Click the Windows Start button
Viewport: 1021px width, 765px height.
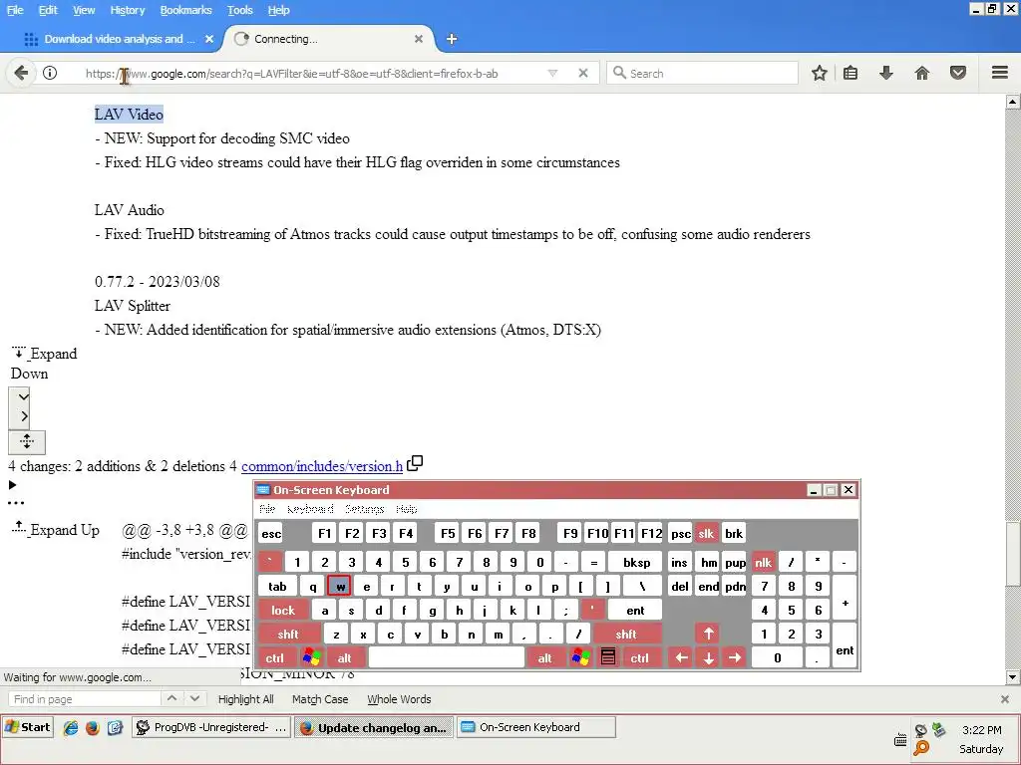[28, 726]
